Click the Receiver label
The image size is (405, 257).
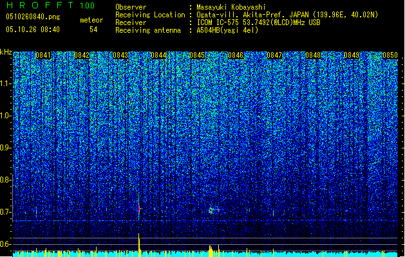(131, 22)
